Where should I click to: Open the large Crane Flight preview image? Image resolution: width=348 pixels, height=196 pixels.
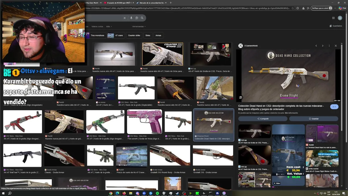pyautogui.click(x=288, y=76)
